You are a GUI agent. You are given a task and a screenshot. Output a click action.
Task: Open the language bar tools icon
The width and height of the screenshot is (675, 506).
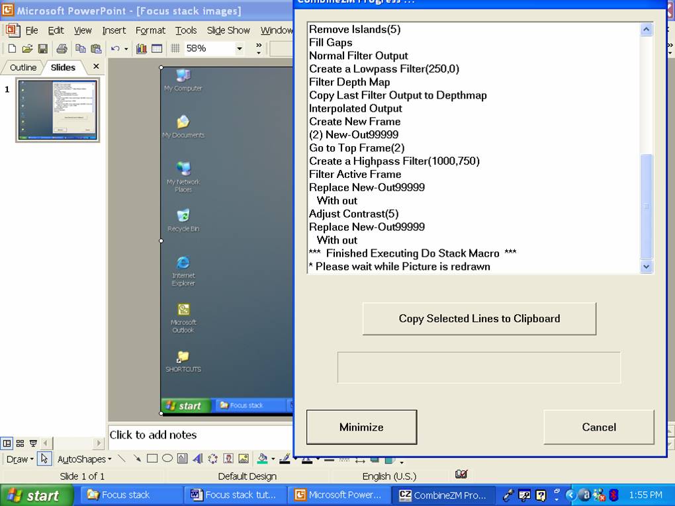click(x=524, y=495)
